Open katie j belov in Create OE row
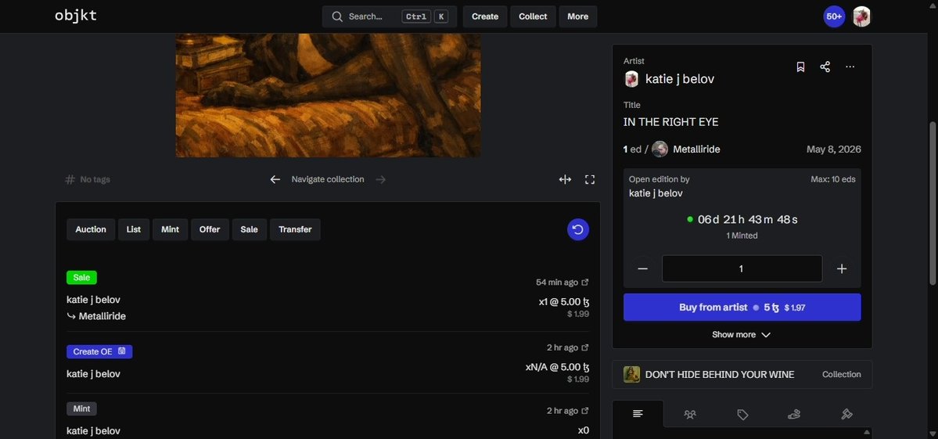 pos(93,374)
